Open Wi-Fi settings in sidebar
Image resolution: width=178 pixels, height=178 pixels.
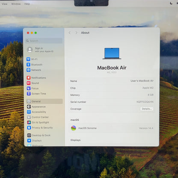click(x=32, y=59)
